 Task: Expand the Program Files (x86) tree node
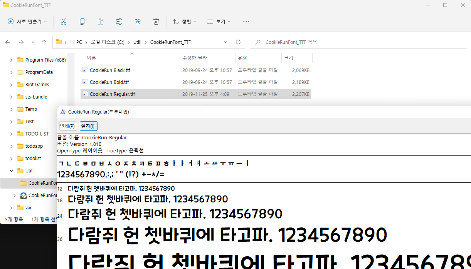[11, 60]
